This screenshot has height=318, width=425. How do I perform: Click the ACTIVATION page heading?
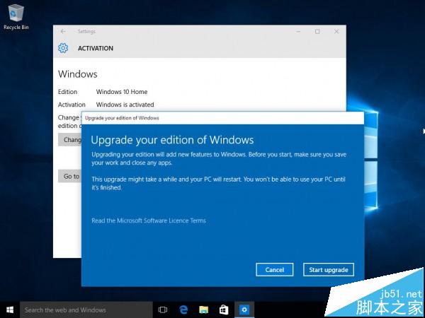pos(95,48)
